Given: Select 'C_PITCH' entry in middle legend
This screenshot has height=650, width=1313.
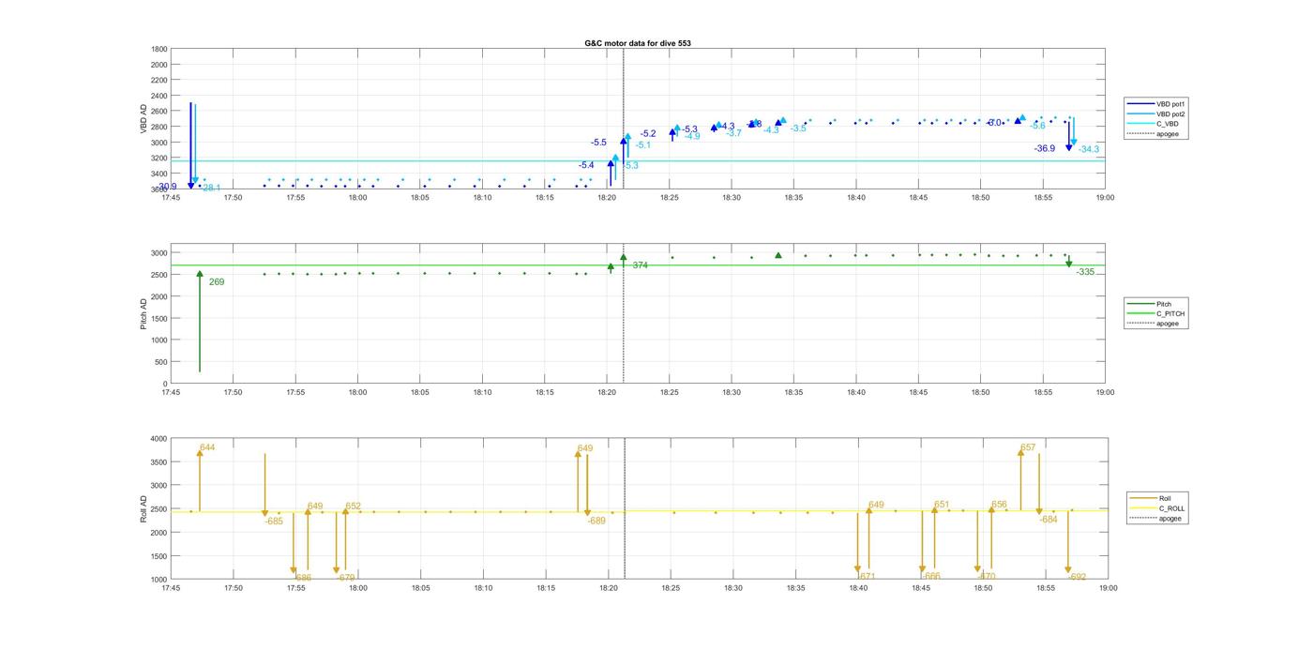Looking at the screenshot, I should (x=1170, y=313).
